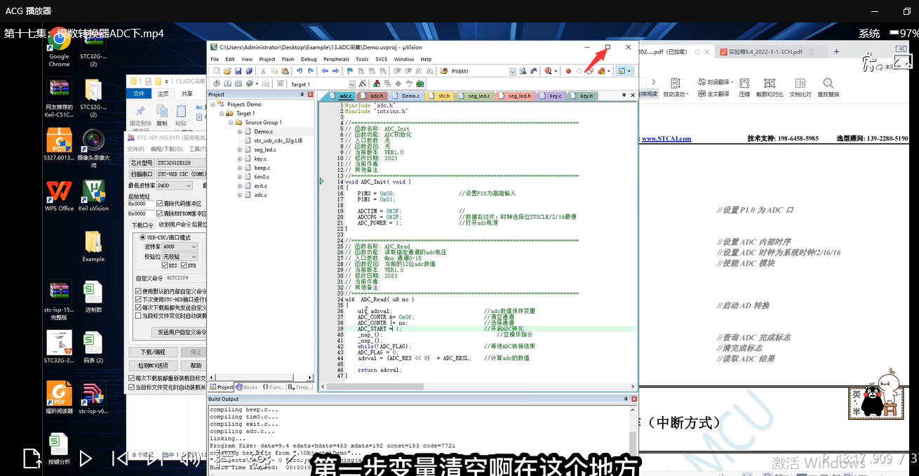
Task: Expand the seg_led.c tree node
Action: point(240,150)
